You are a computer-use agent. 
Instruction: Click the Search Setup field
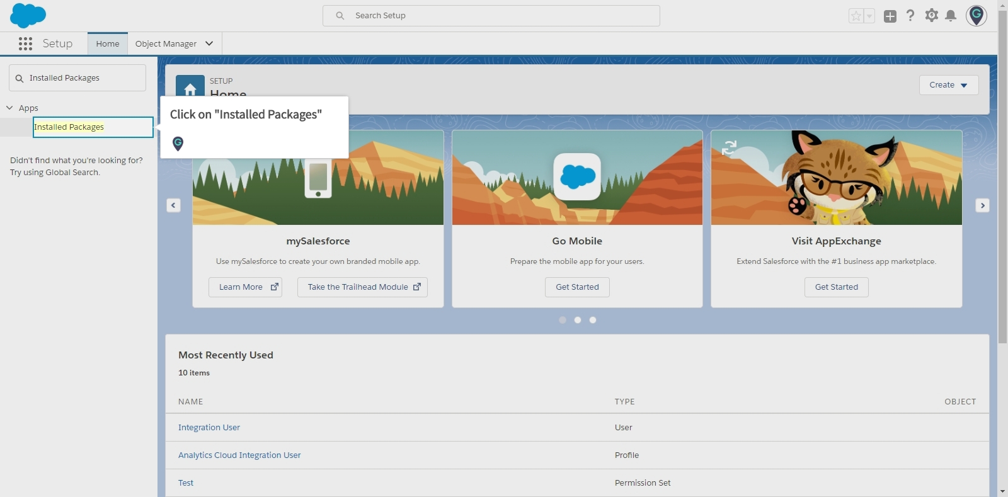tap(491, 16)
